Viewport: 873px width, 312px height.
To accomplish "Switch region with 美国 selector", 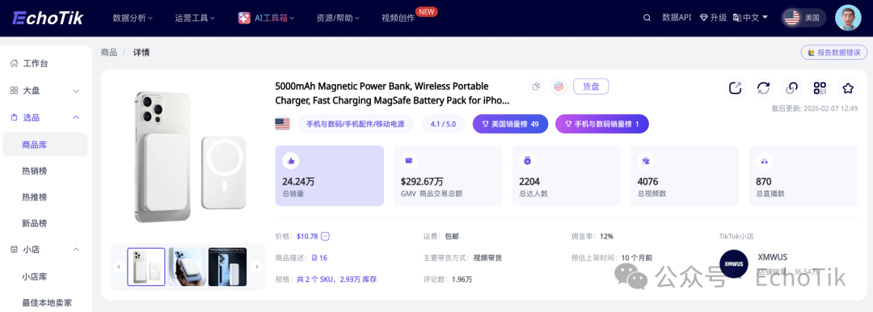I will pos(803,18).
